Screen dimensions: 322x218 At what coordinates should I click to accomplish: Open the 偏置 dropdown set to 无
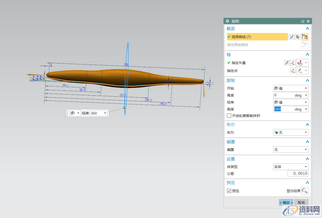tap(291, 150)
